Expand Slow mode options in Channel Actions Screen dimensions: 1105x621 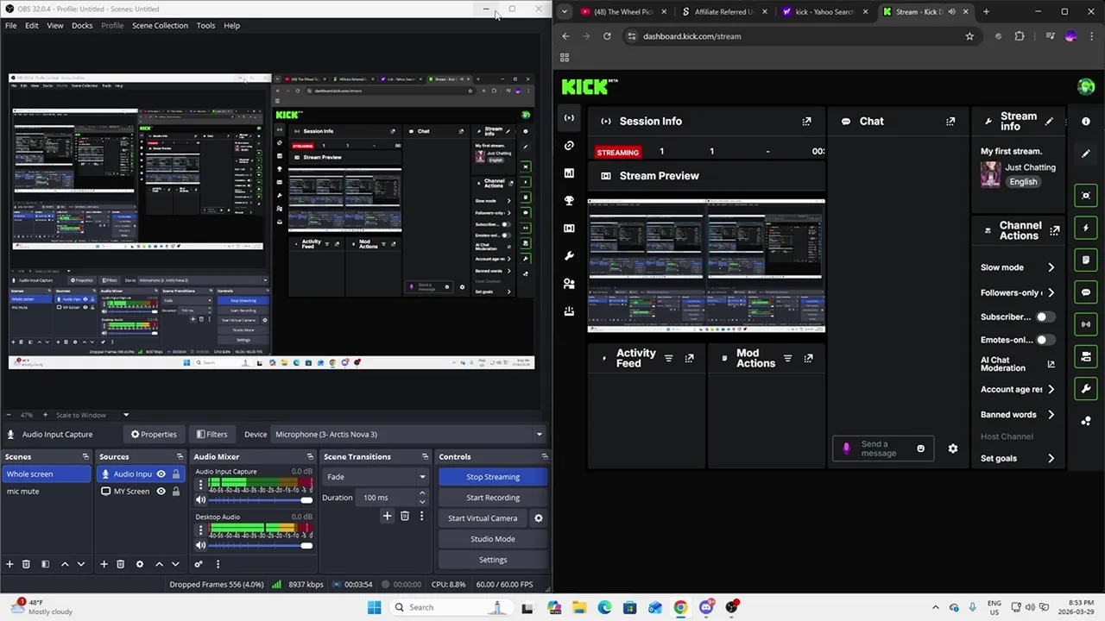(1051, 267)
